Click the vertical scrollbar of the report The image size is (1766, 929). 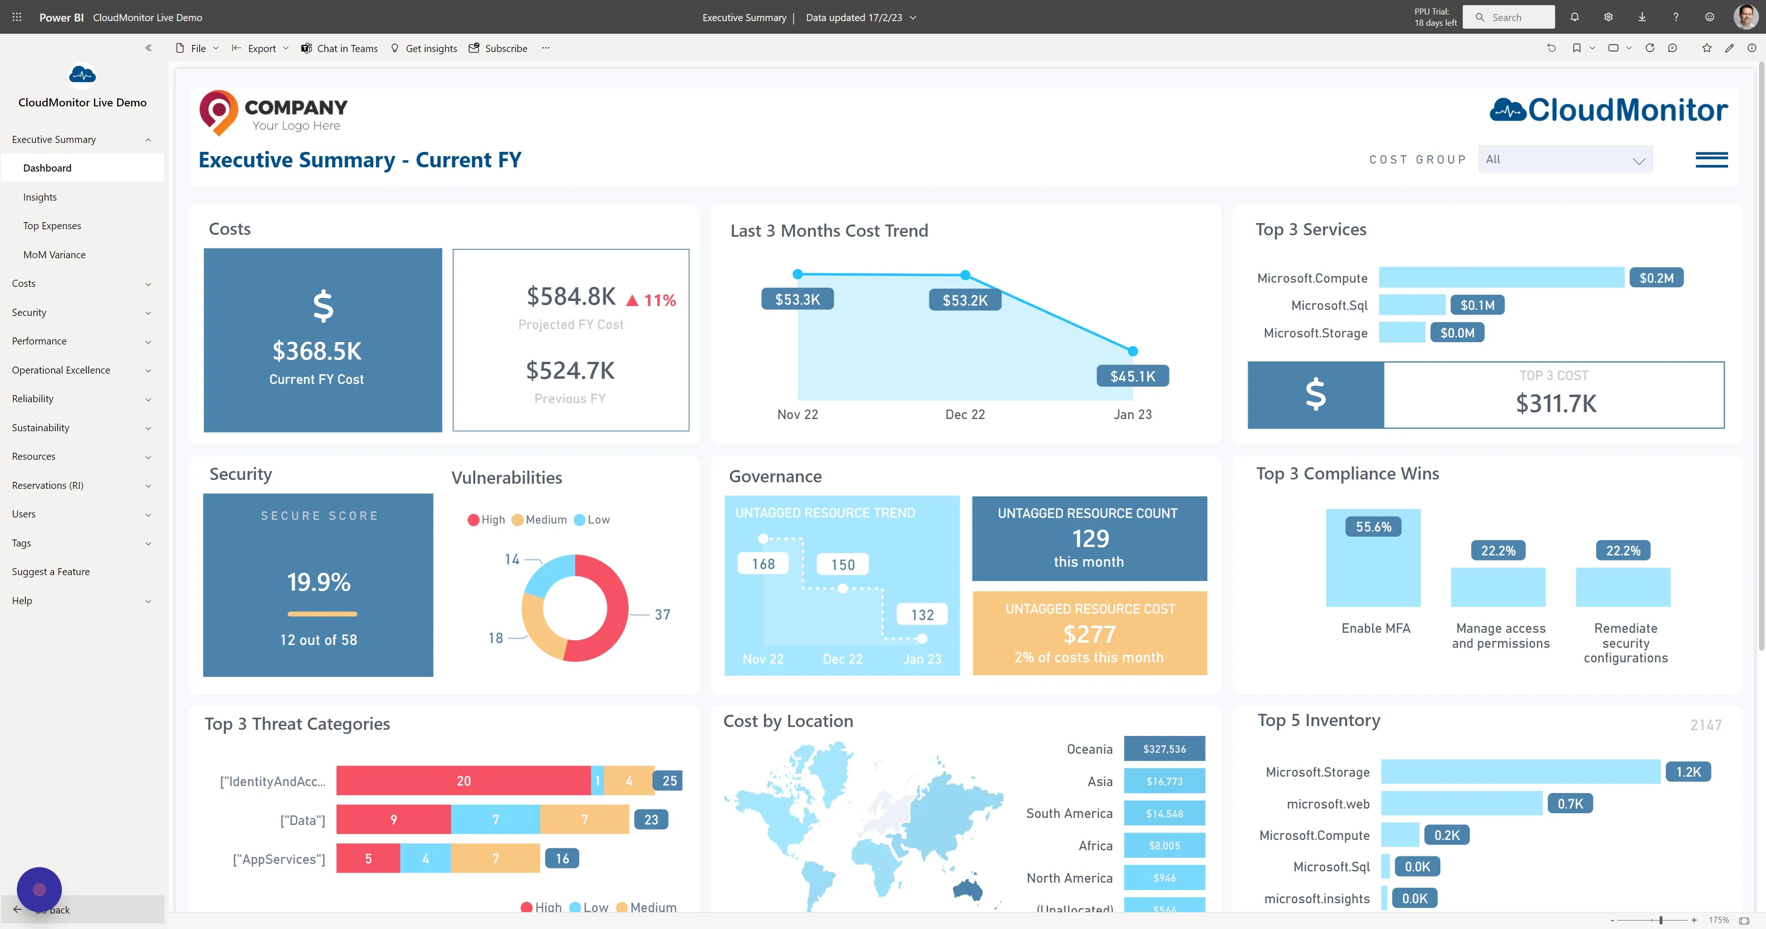click(x=1761, y=357)
